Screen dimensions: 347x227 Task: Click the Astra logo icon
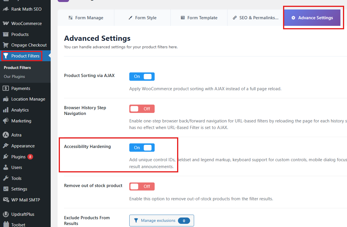tap(5, 135)
